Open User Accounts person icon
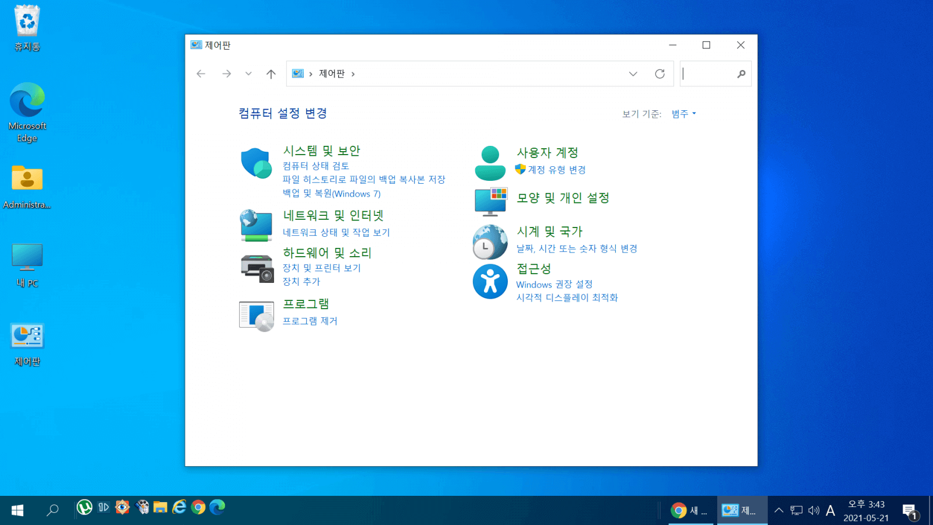The width and height of the screenshot is (933, 525). pos(490,163)
